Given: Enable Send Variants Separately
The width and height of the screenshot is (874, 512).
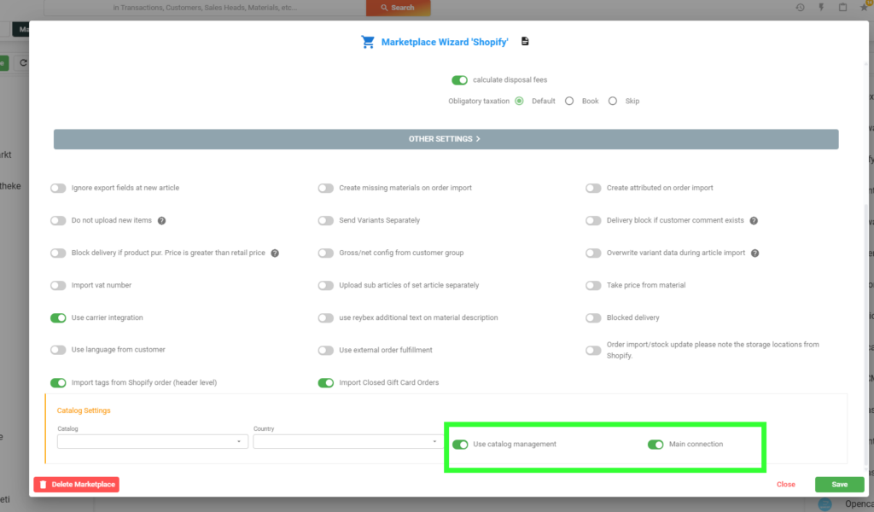Looking at the screenshot, I should pos(325,221).
